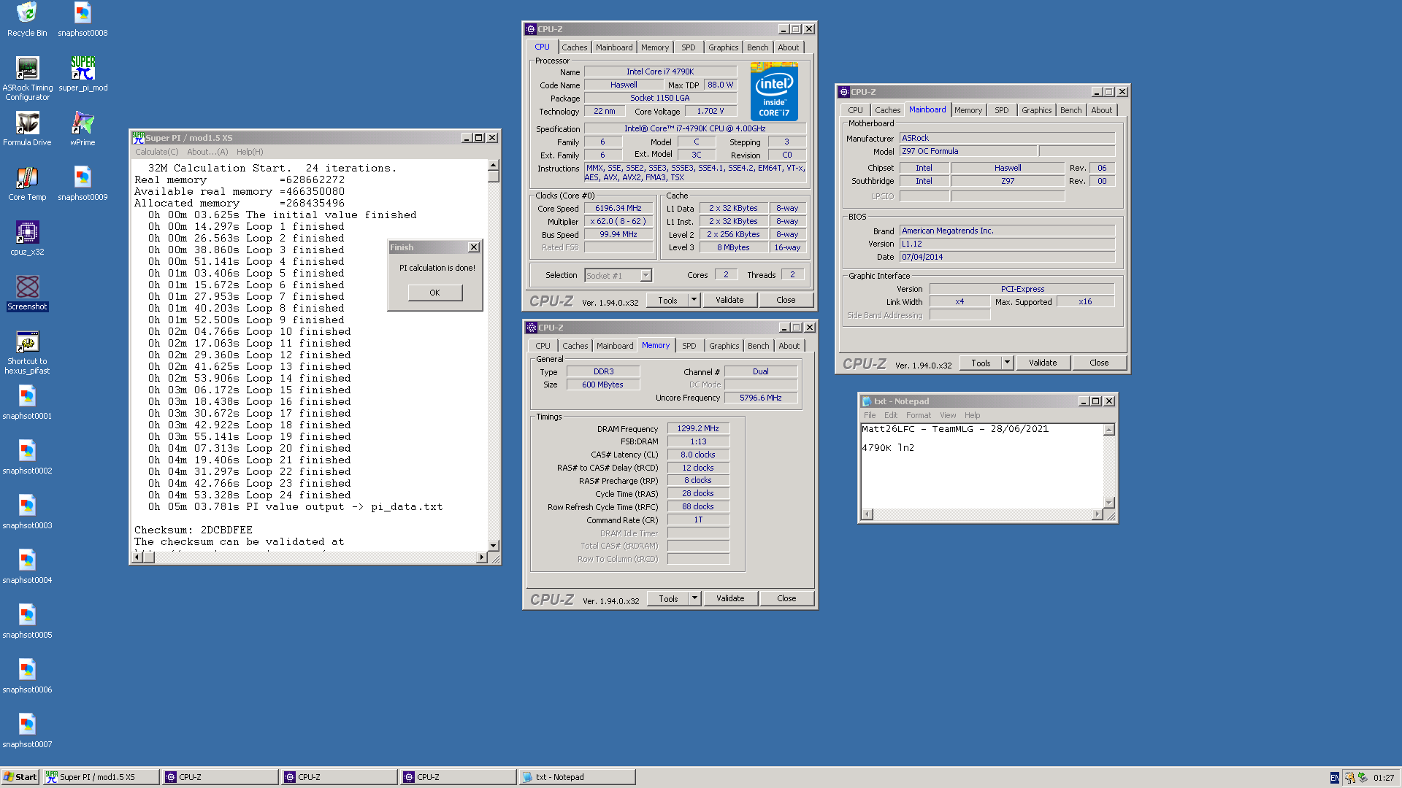1402x788 pixels.
Task: Click the Start button on taskbar
Action: click(x=20, y=777)
